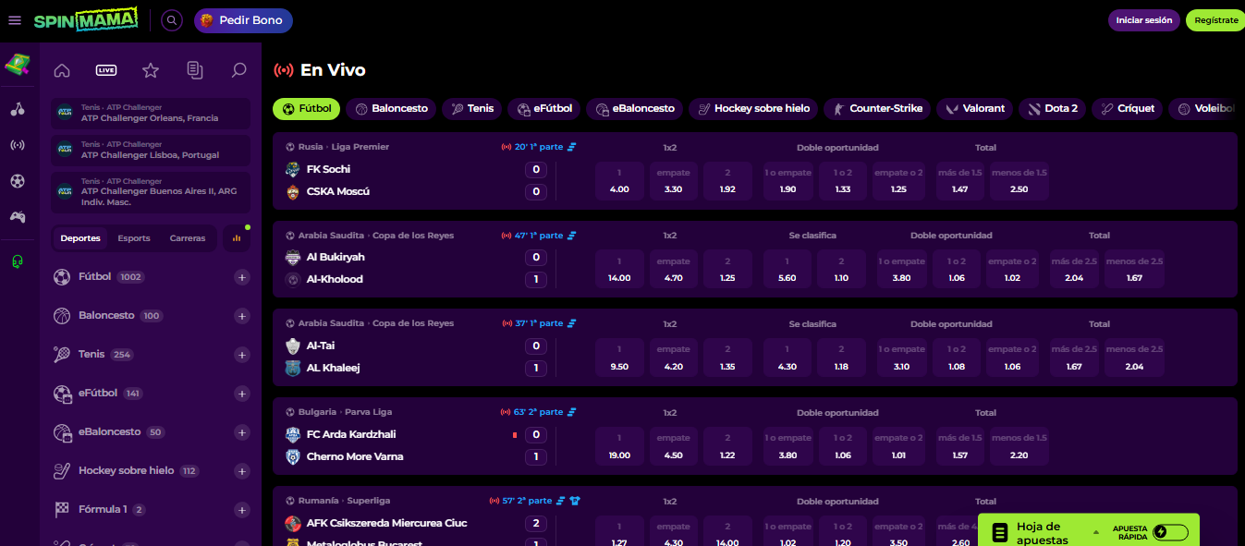Image resolution: width=1245 pixels, height=546 pixels.
Task: Click the cherries slots icon in sidebar
Action: [x=18, y=109]
